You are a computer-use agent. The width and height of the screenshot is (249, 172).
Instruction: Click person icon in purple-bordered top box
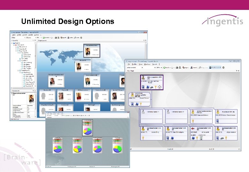(x=143, y=78)
